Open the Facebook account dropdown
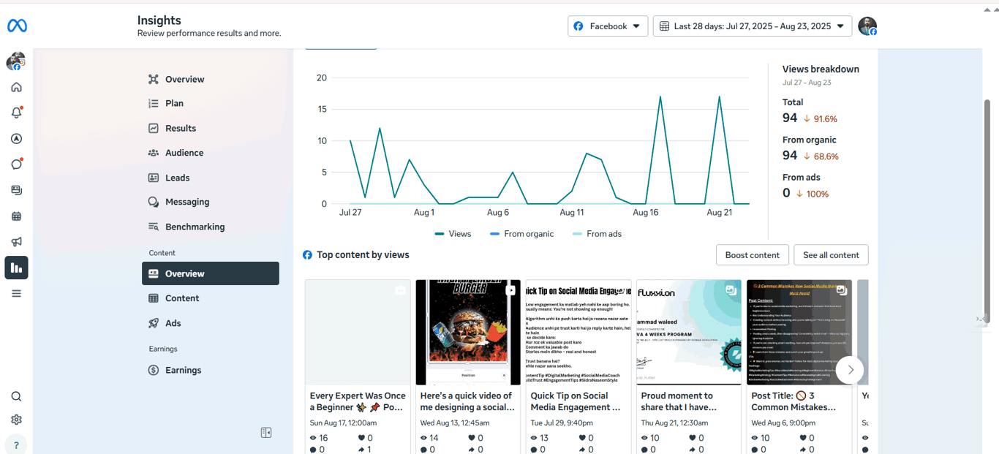Image resolution: width=999 pixels, height=454 pixels. click(608, 26)
